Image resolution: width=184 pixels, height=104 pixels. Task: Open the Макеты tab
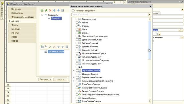click(22, 33)
